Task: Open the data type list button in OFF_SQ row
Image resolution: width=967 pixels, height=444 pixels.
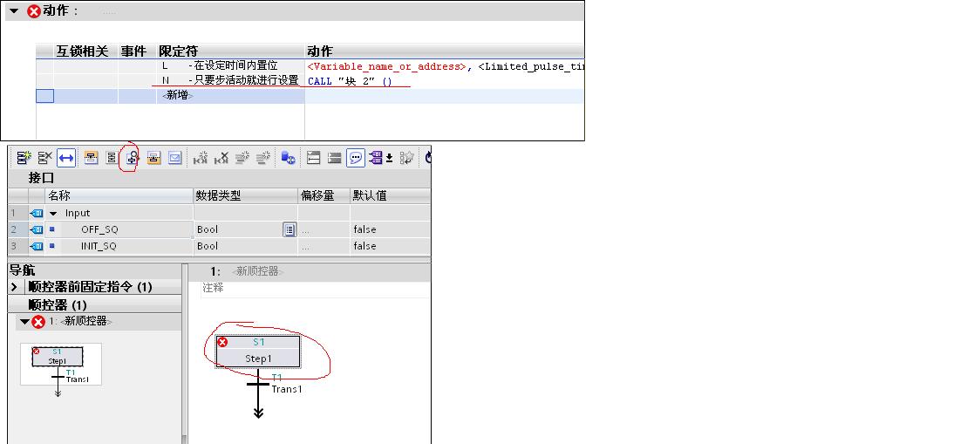Action: [289, 230]
